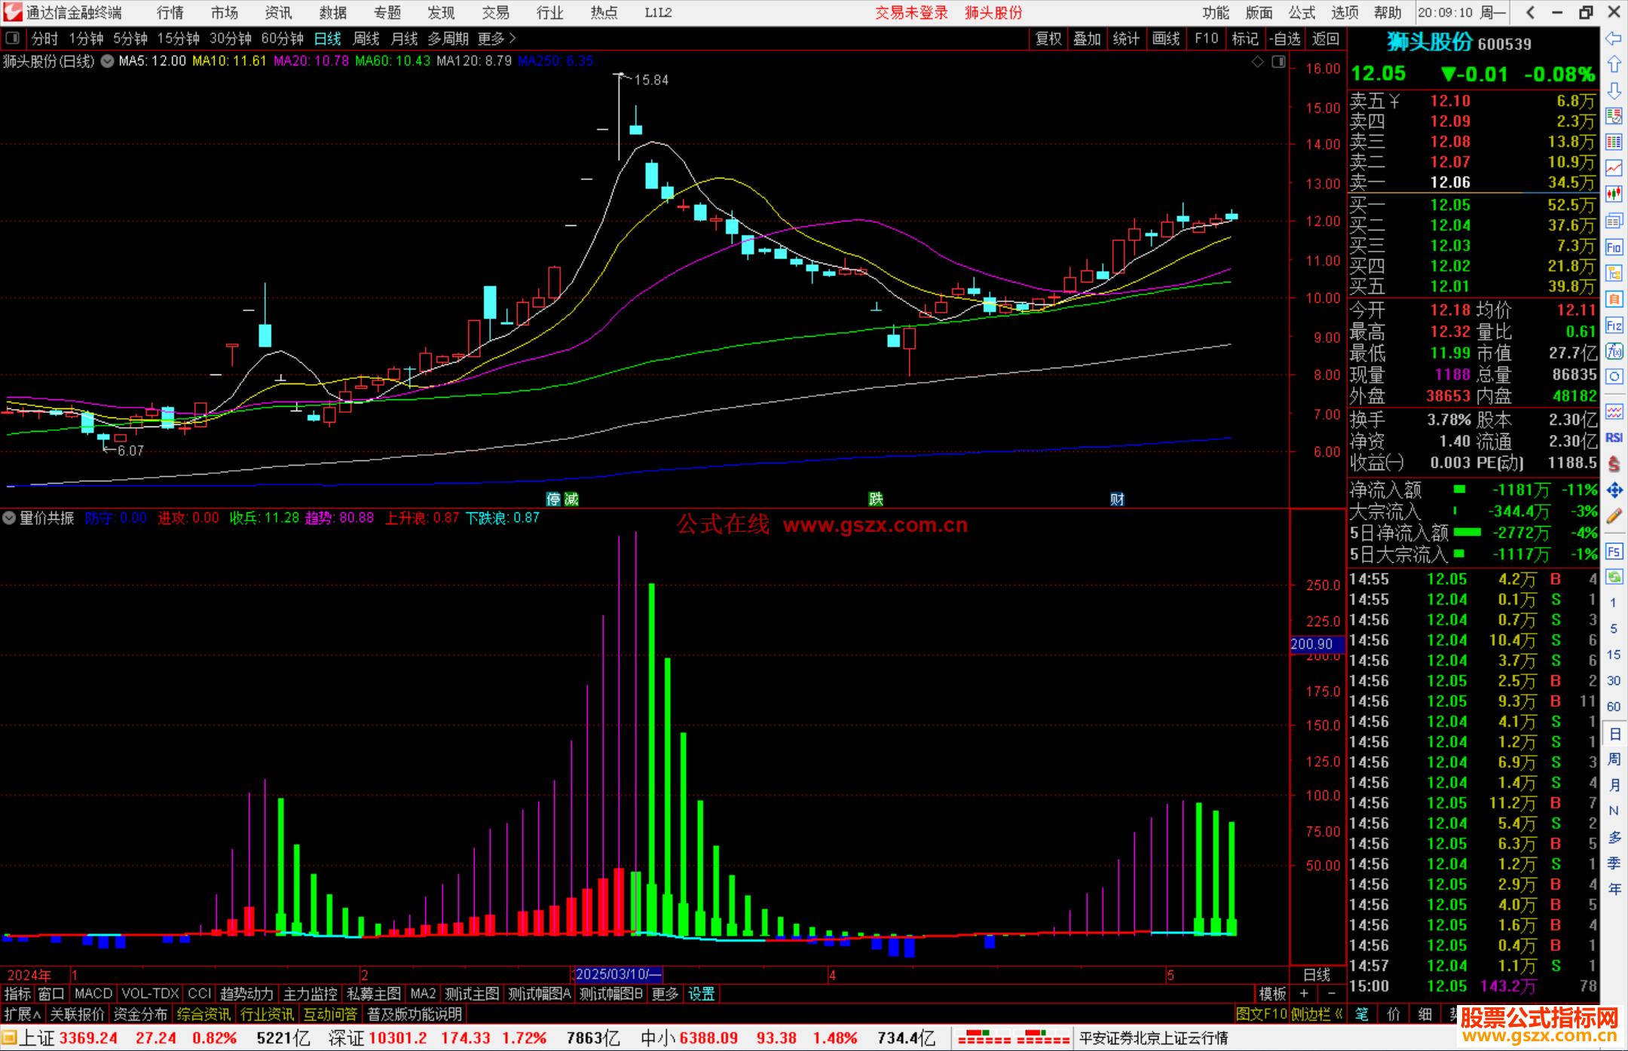
Task: Click the 返回 button in chart toolbar
Action: click(x=1325, y=38)
